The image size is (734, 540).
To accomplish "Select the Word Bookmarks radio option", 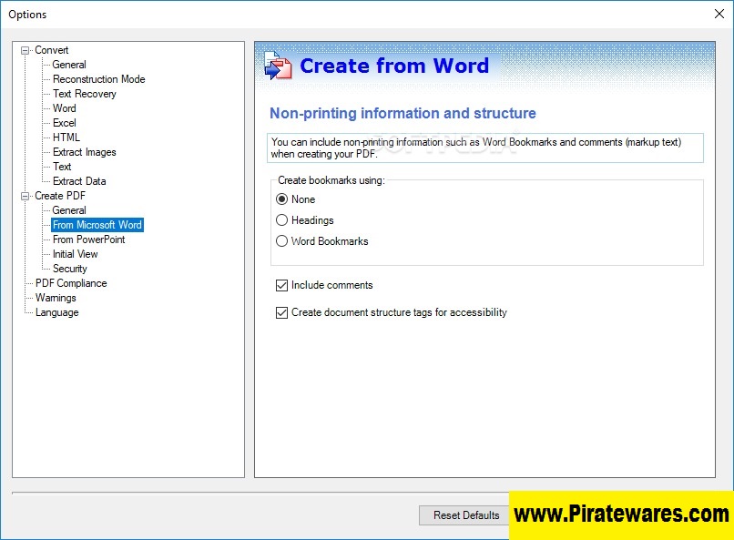I will point(282,241).
